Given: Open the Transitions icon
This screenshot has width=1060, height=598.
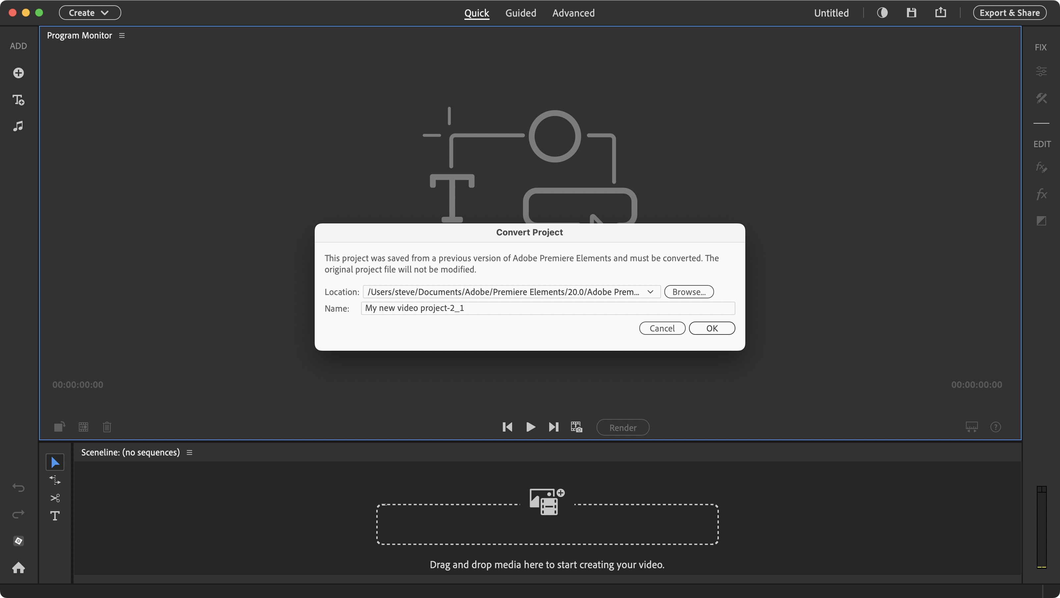Looking at the screenshot, I should [1041, 221].
